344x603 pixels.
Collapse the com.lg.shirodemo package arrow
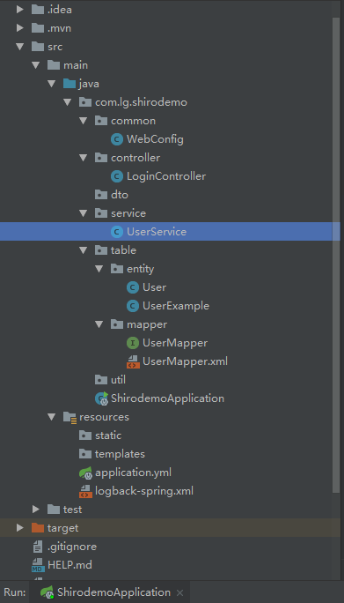(68, 102)
